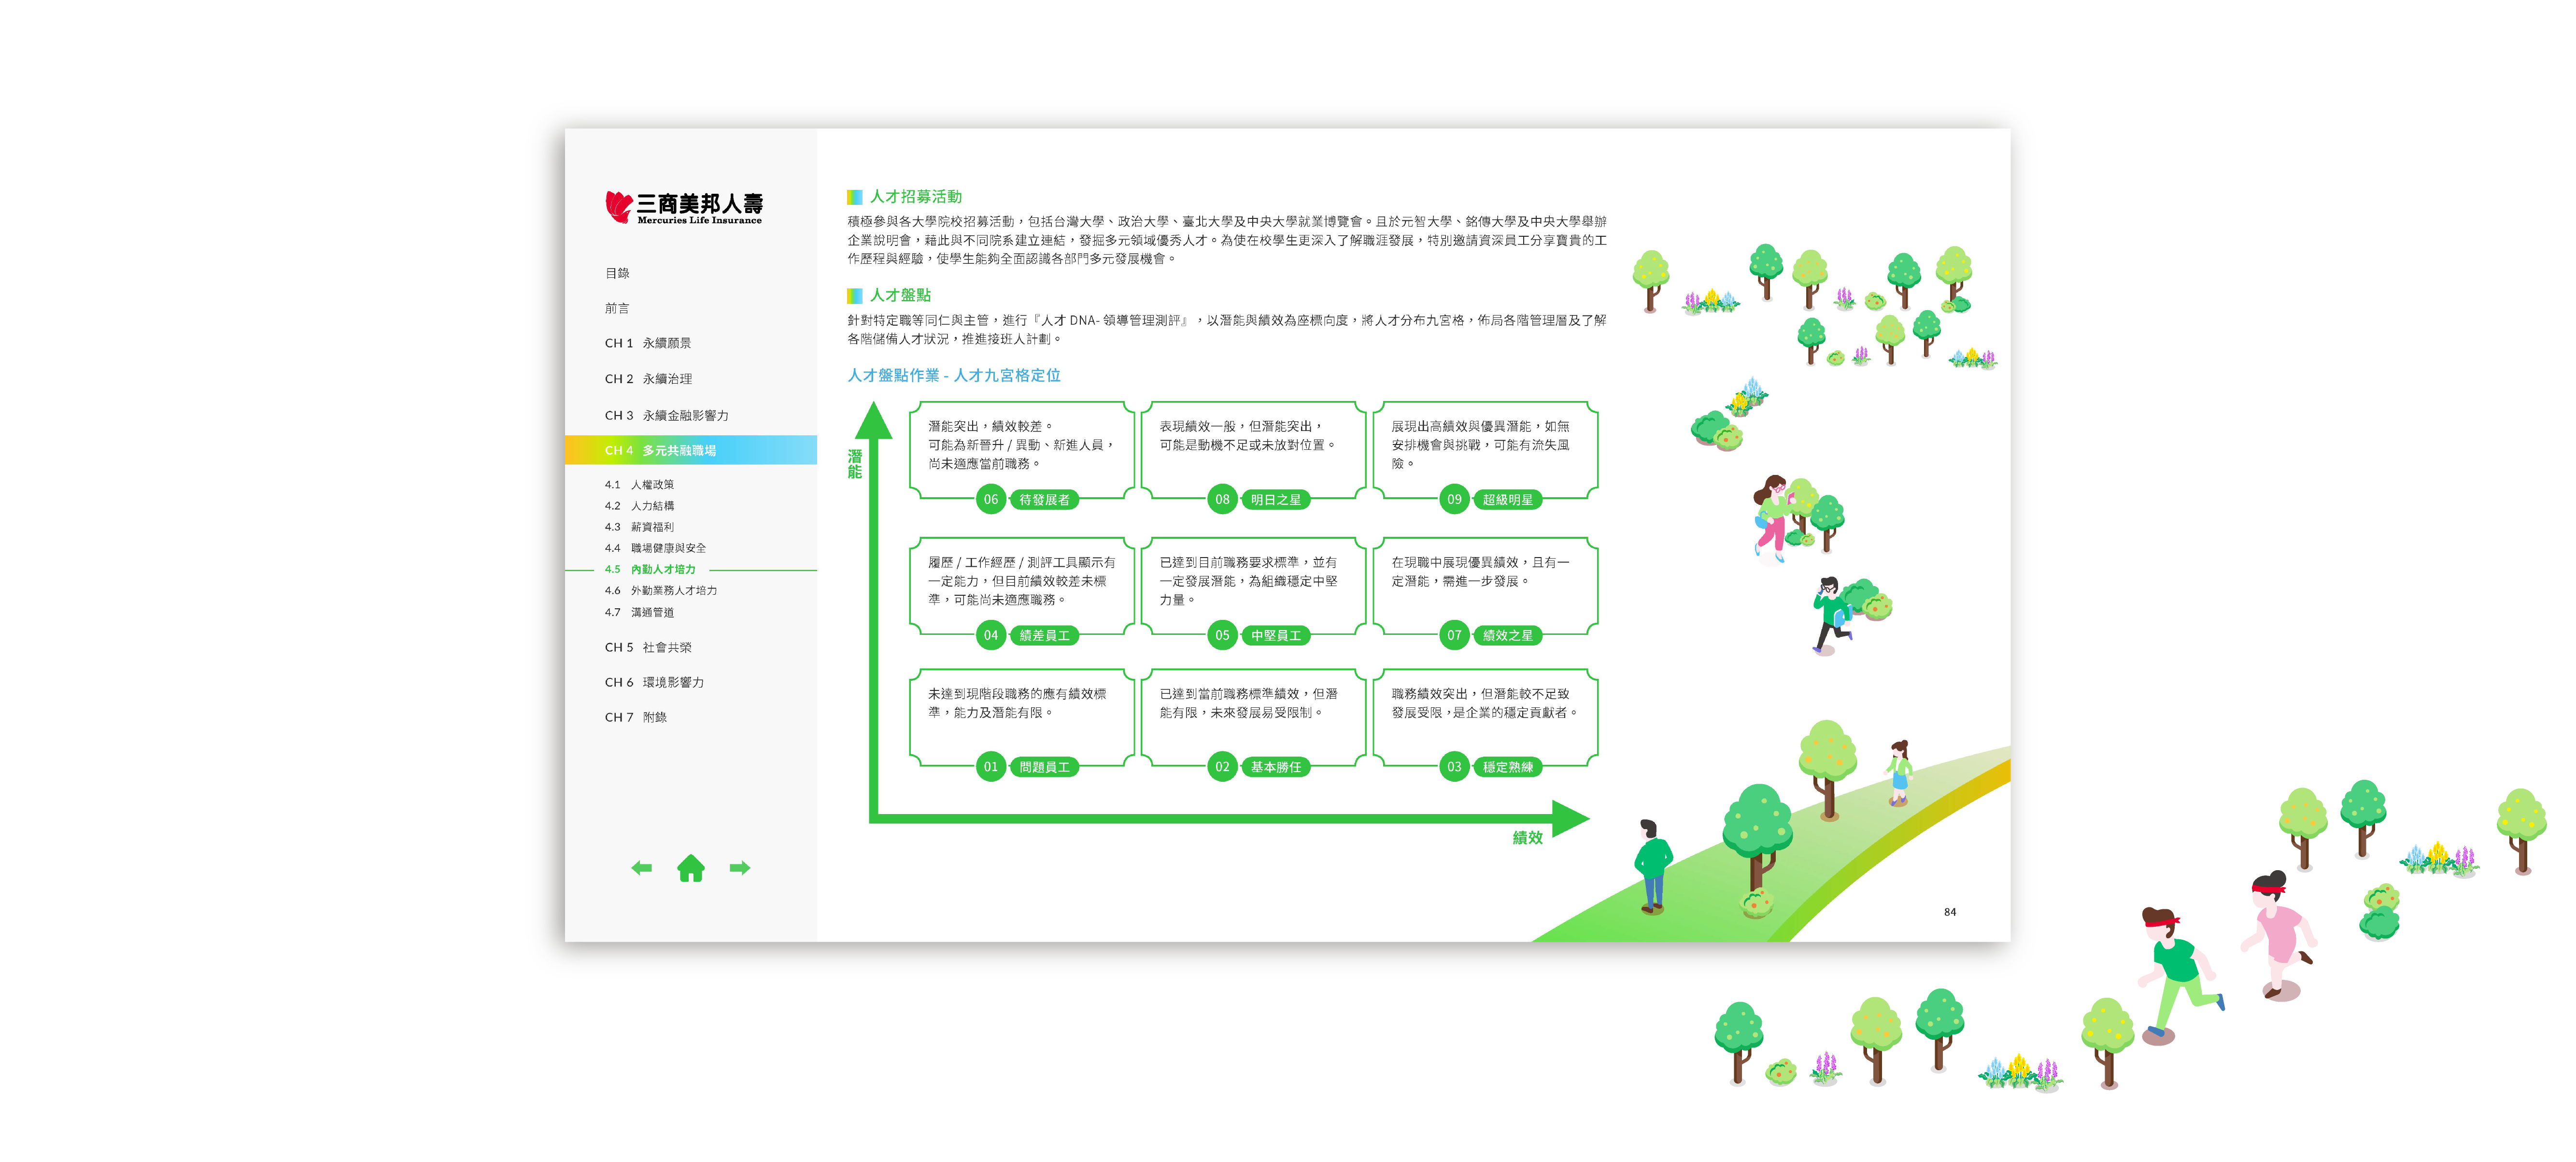Open CH 1 永續願景 chapter

647,344
